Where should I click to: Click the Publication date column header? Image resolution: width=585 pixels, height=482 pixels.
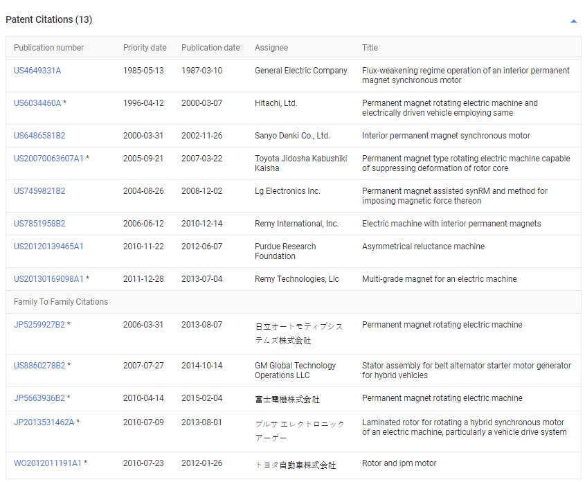(x=210, y=48)
